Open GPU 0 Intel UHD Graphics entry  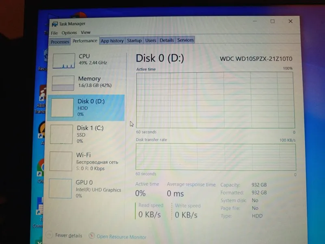coord(86,189)
